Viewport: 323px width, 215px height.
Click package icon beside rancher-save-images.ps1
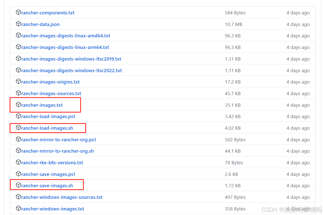tap(18, 174)
